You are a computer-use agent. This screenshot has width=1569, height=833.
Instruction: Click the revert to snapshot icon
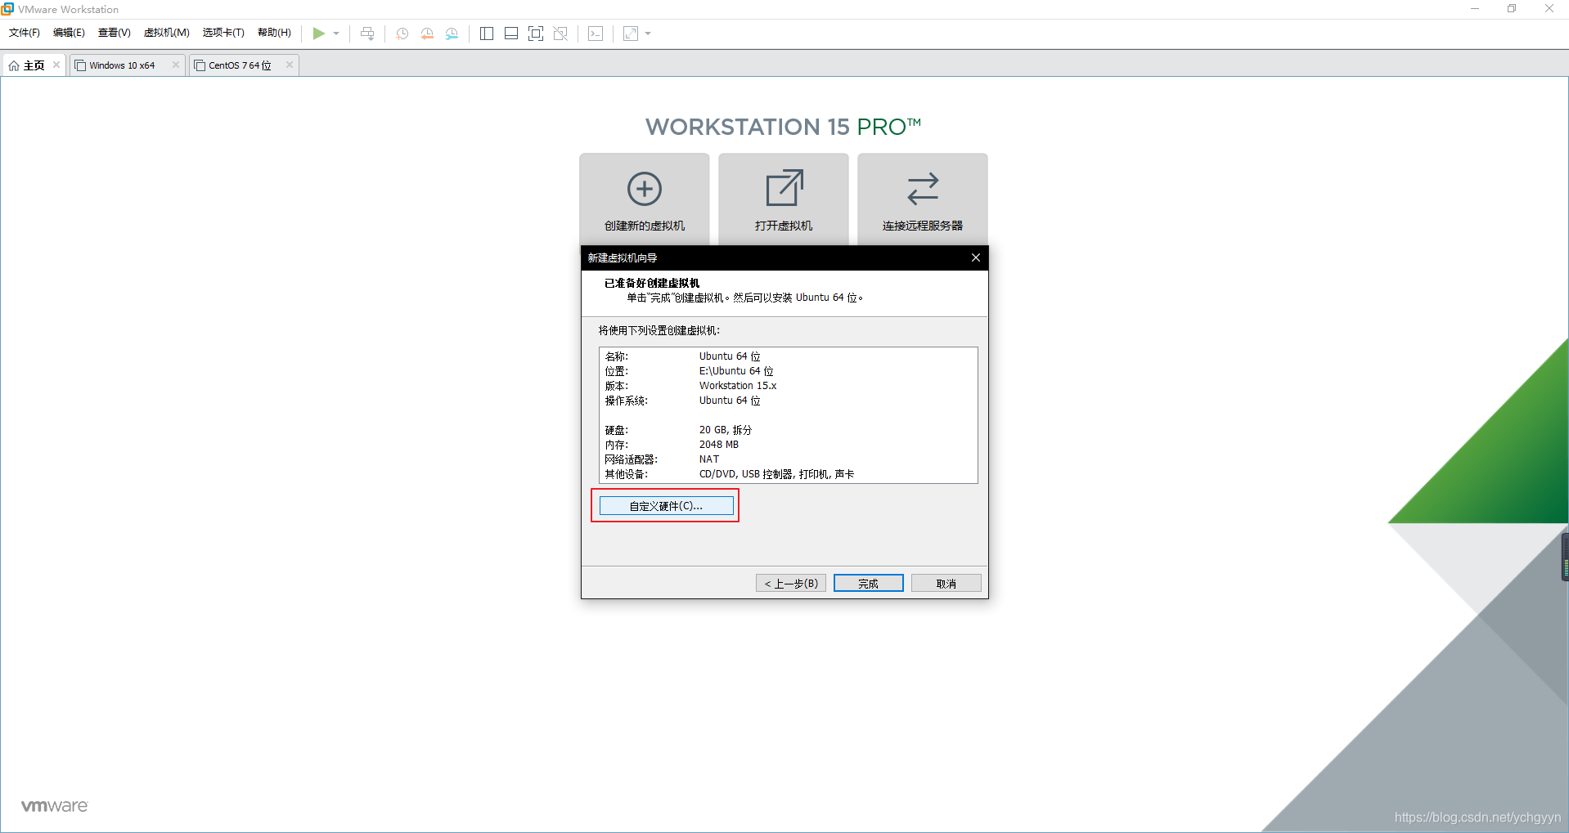point(427,34)
